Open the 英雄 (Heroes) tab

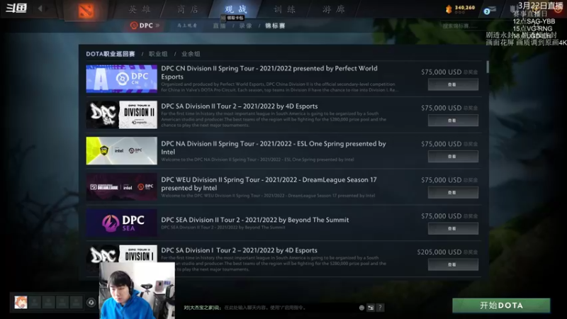140,9
